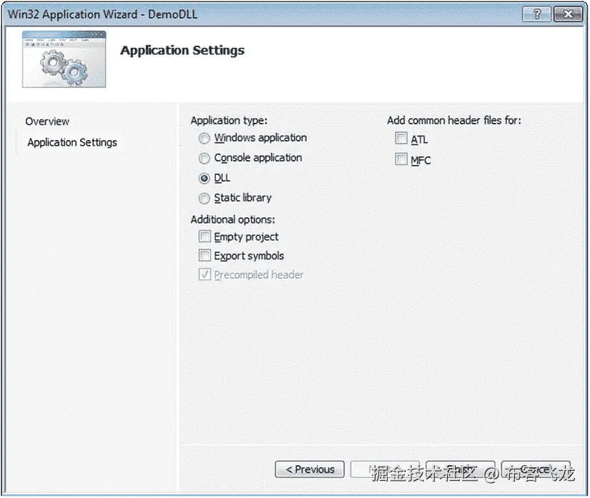This screenshot has height=498, width=590.
Task: Check the ATL header files option
Action: coord(401,139)
